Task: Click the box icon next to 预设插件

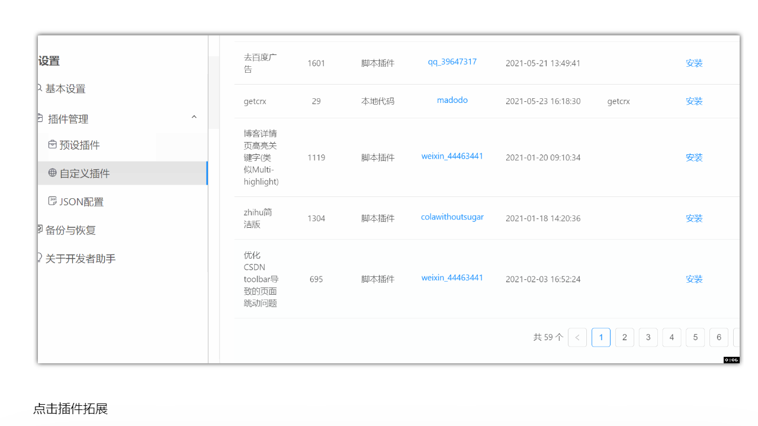Action: (52, 144)
